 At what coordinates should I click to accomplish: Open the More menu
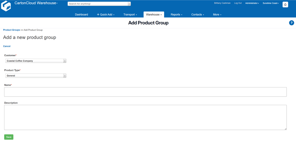tap(217, 14)
